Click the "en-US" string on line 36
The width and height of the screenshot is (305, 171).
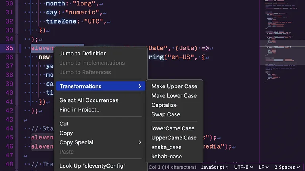181,57
